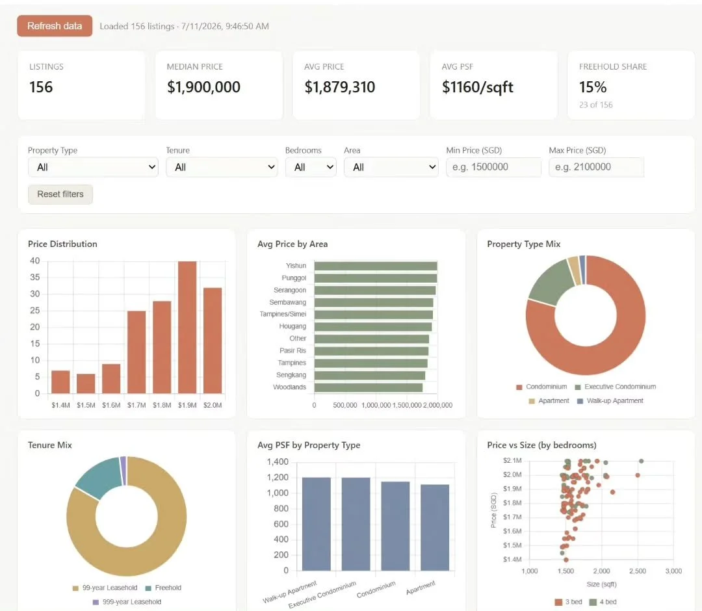Click the Avg Price by Area title
The height and width of the screenshot is (611, 702).
[292, 244]
